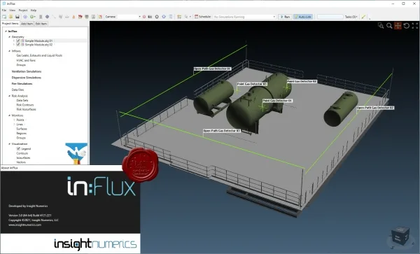420x254 pixels.
Task: Select the Project Items tab
Action: click(x=10, y=24)
